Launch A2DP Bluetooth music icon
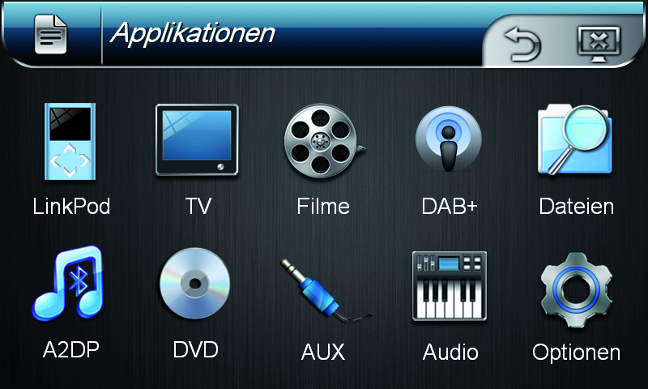Image resolution: width=648 pixels, height=389 pixels. [68, 284]
